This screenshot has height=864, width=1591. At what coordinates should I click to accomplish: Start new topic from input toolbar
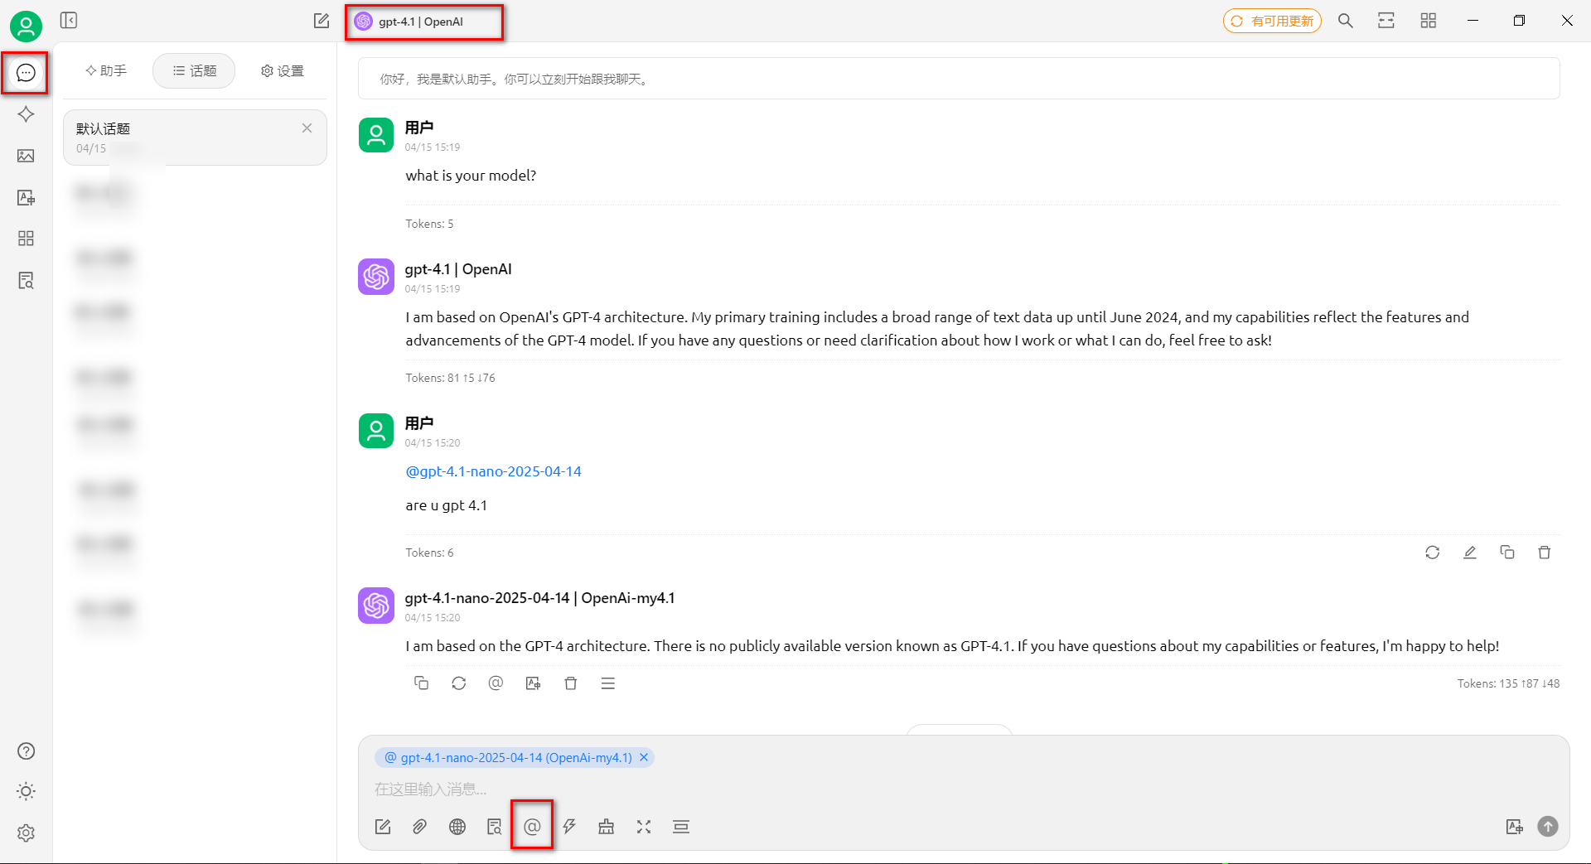(x=382, y=827)
